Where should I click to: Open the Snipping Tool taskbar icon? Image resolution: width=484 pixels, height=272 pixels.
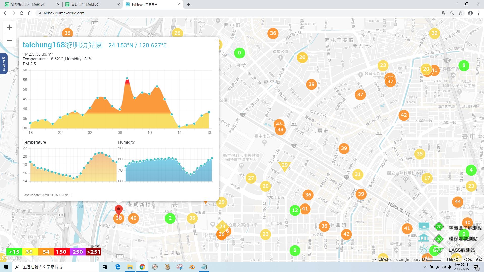click(x=179, y=267)
